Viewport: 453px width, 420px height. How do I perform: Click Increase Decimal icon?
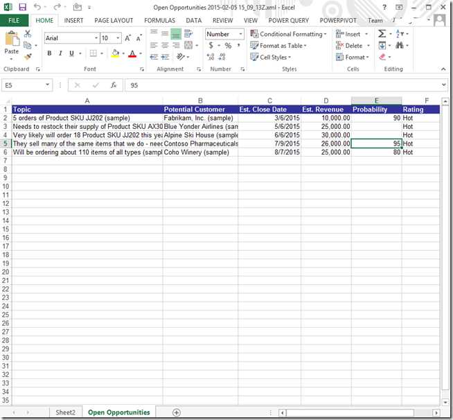tap(211, 57)
